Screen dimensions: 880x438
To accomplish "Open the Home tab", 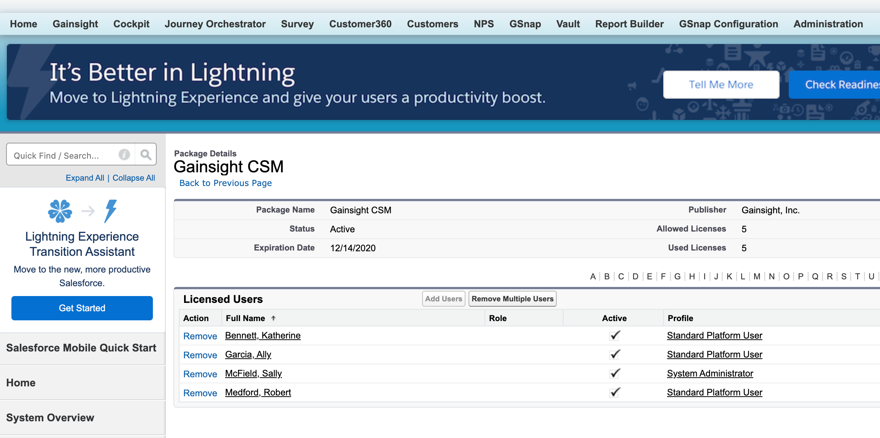I will tap(24, 24).
